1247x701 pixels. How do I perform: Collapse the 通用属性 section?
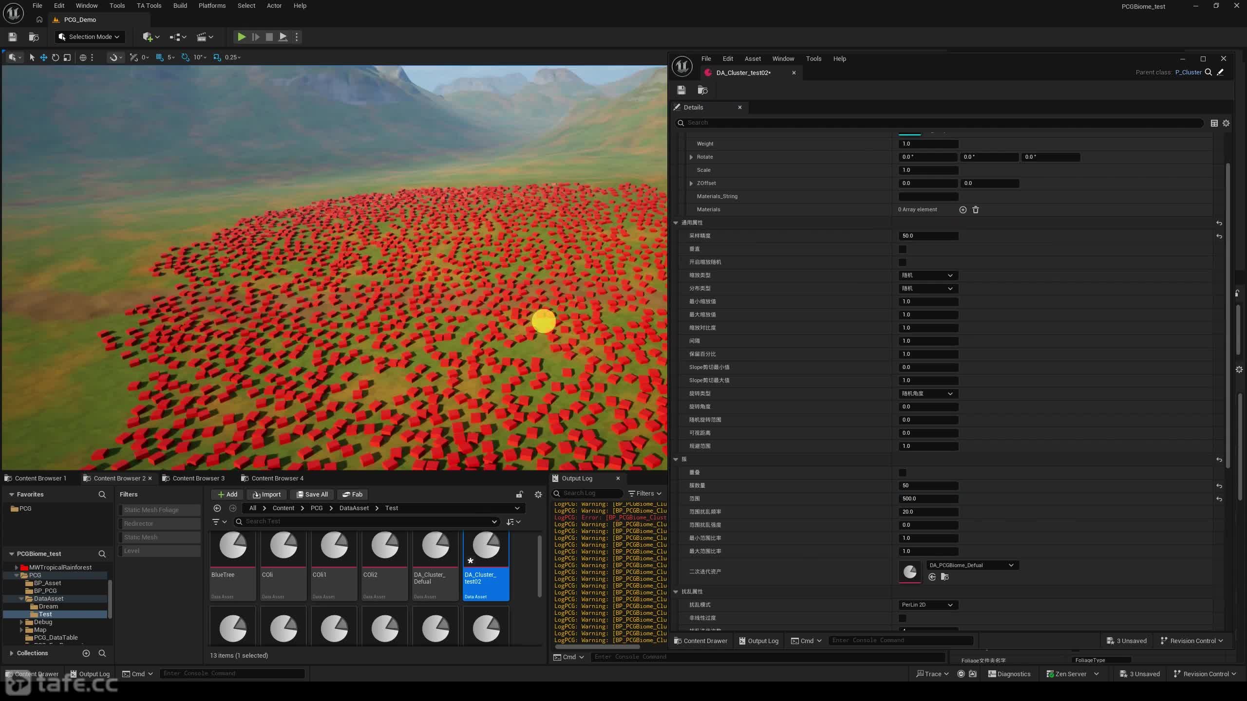(676, 223)
